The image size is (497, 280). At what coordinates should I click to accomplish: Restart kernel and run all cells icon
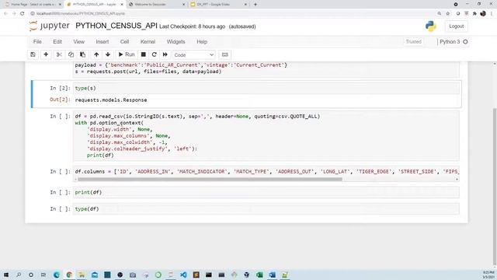point(165,54)
